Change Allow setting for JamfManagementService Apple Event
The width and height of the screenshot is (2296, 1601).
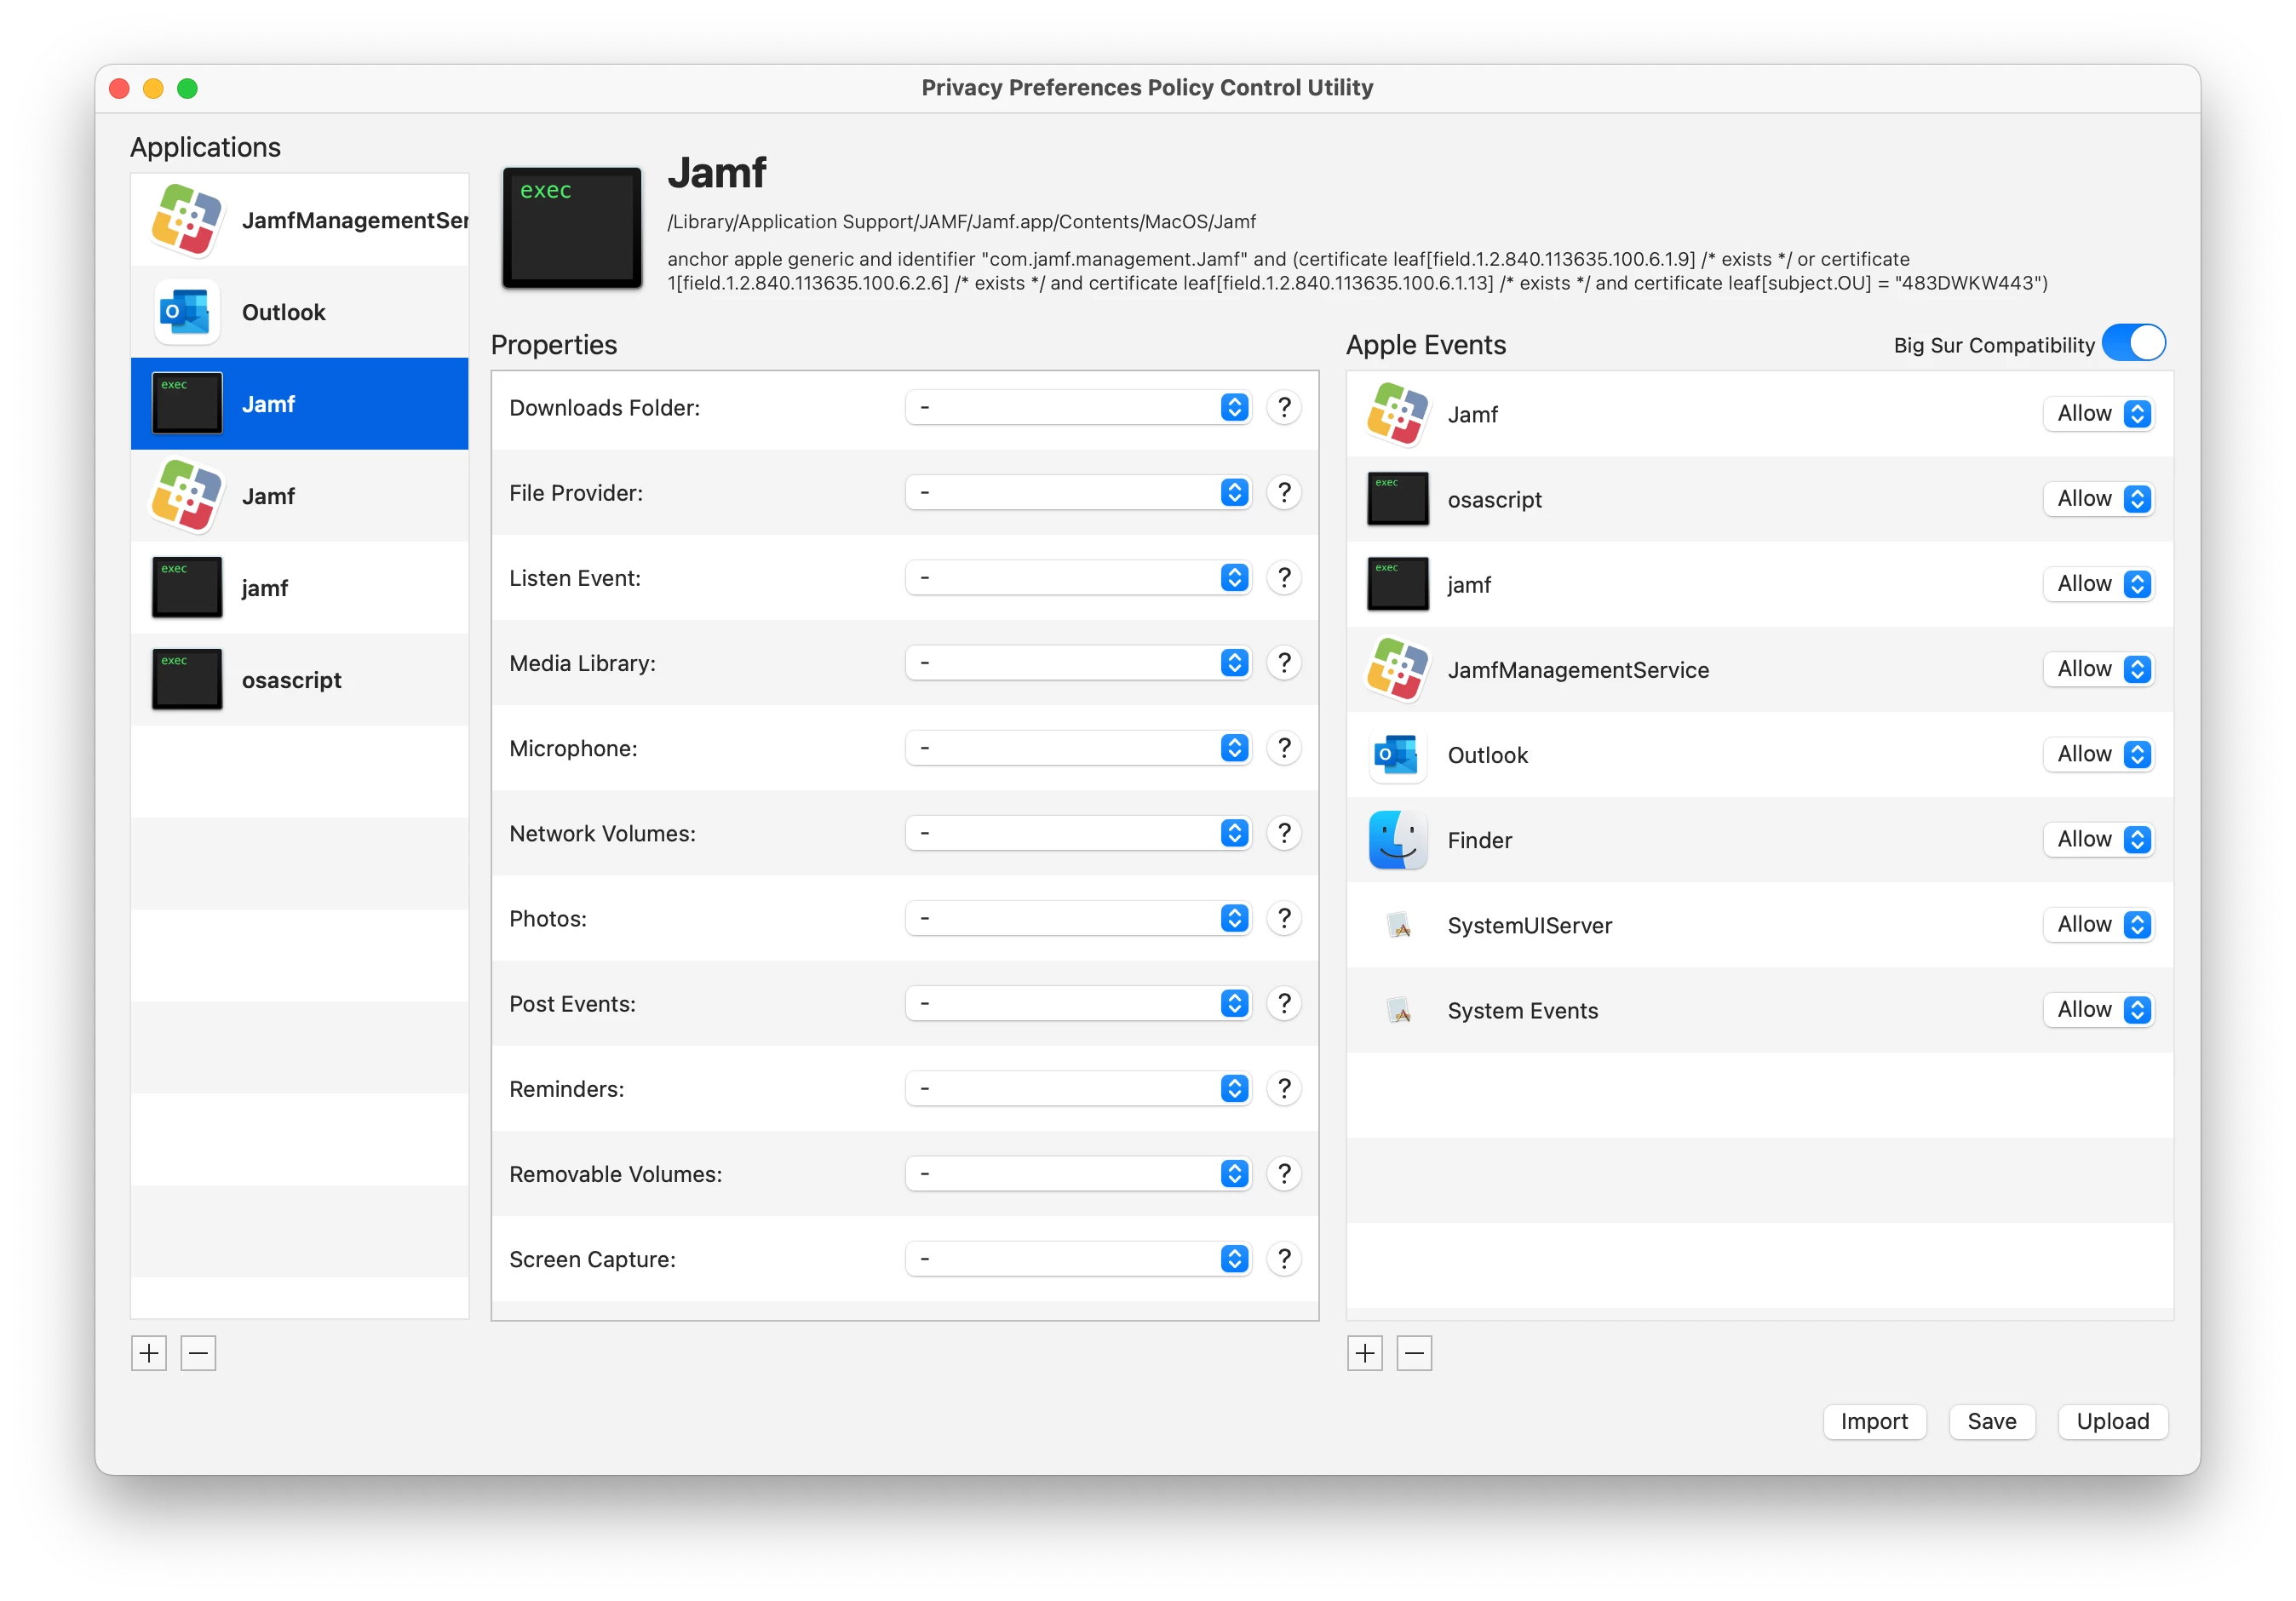click(2099, 669)
